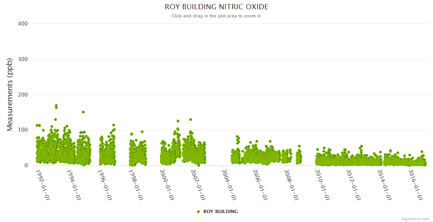This screenshot has width=433, height=222.
Task: Click the 1994 data point near 150 ppb
Action: click(x=83, y=112)
